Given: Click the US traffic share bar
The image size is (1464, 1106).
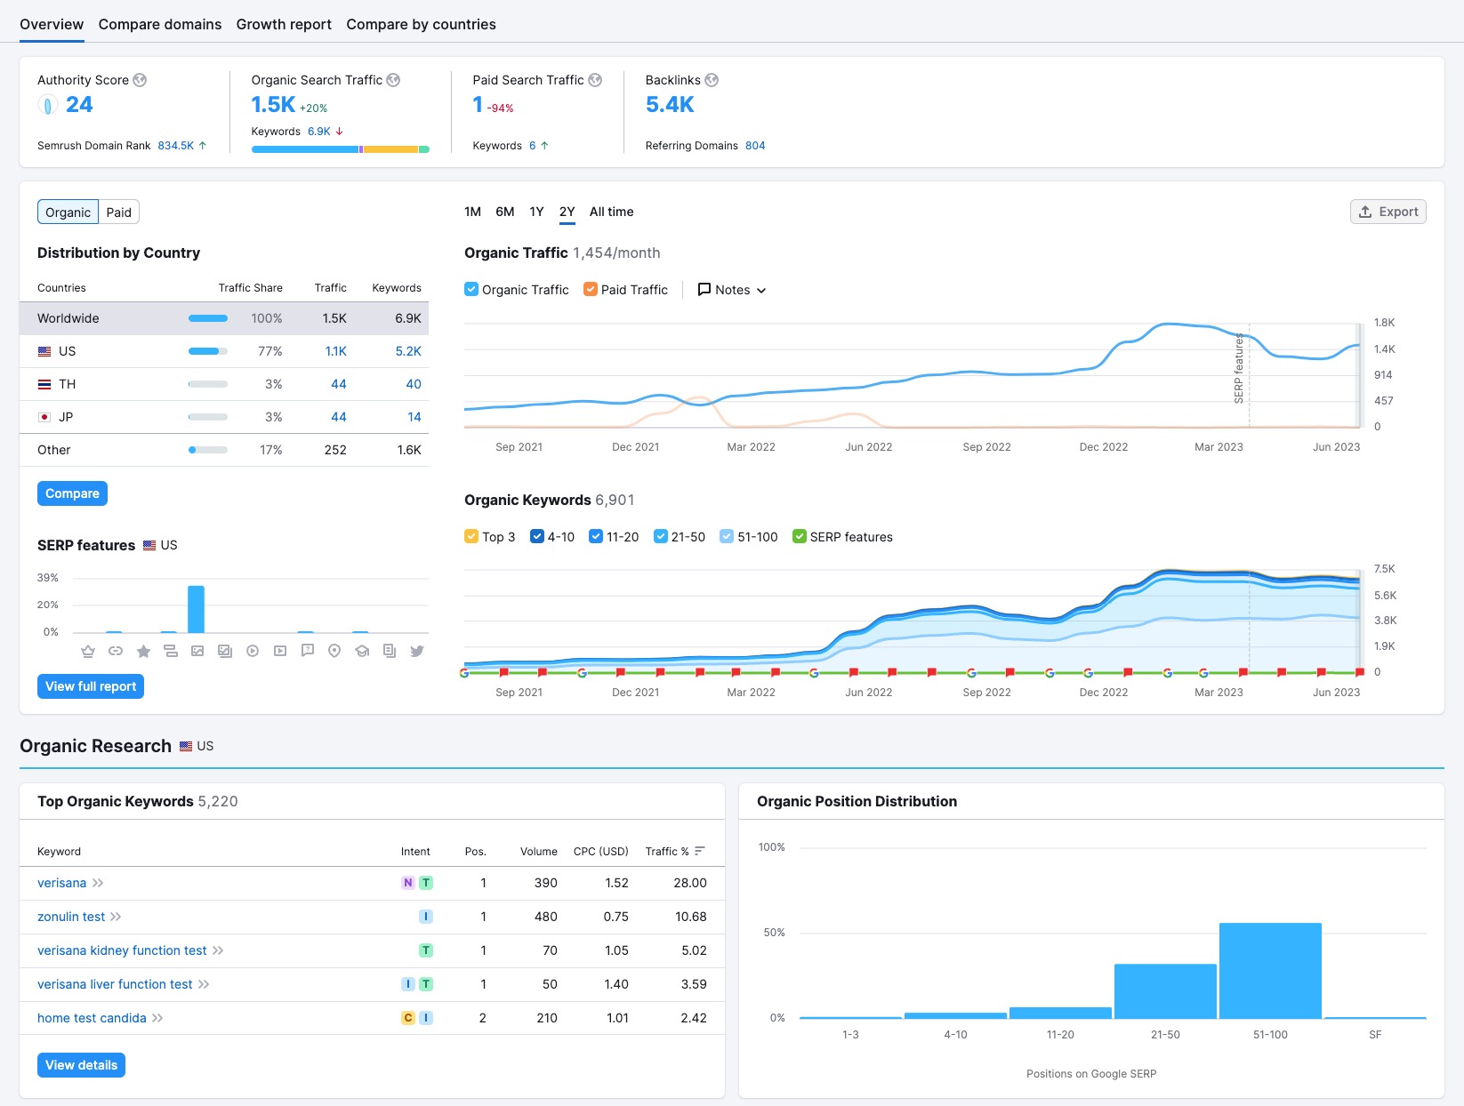Looking at the screenshot, I should (208, 351).
